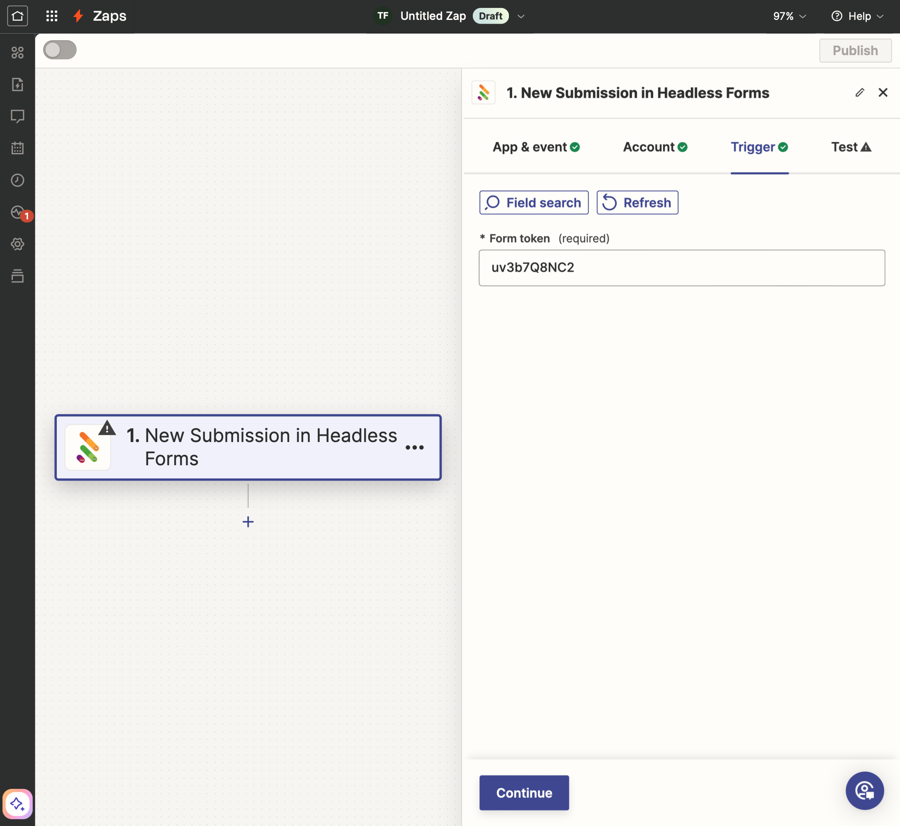Image resolution: width=900 pixels, height=826 pixels.
Task: Expand the zap title dropdown chevron
Action: pos(521,17)
